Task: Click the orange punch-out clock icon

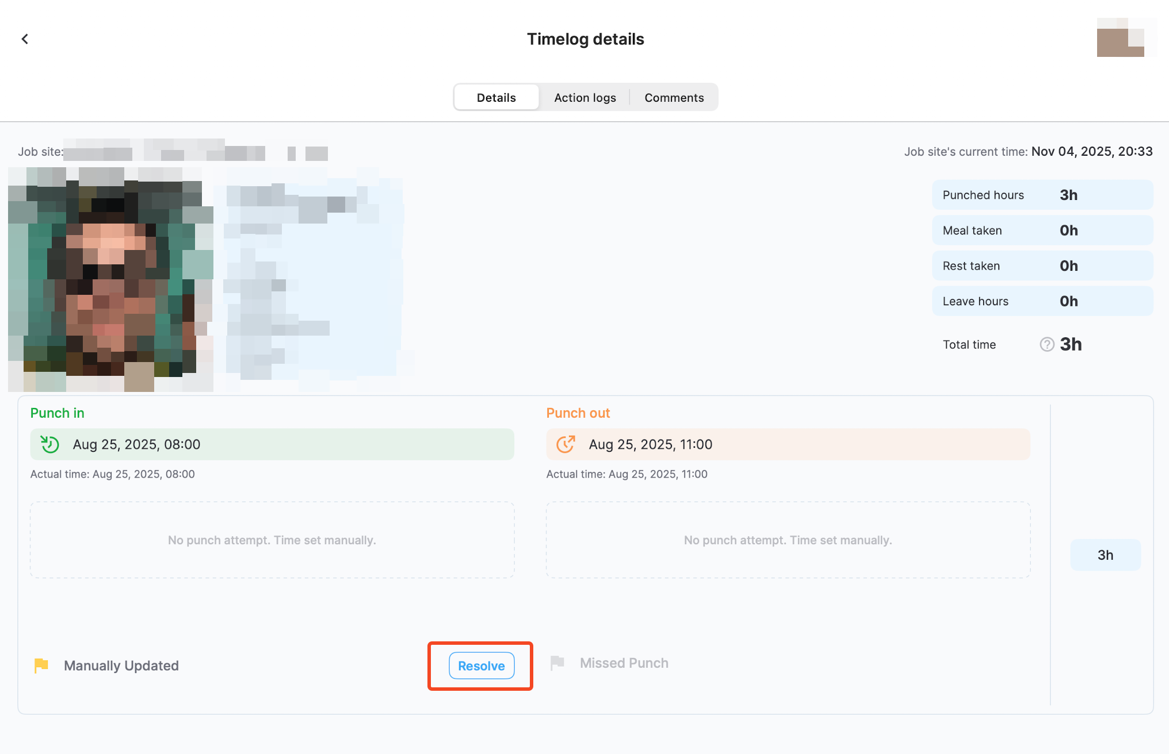Action: (566, 444)
